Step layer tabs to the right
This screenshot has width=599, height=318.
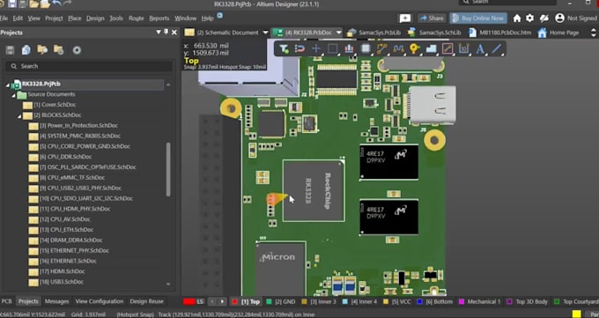coord(222,301)
